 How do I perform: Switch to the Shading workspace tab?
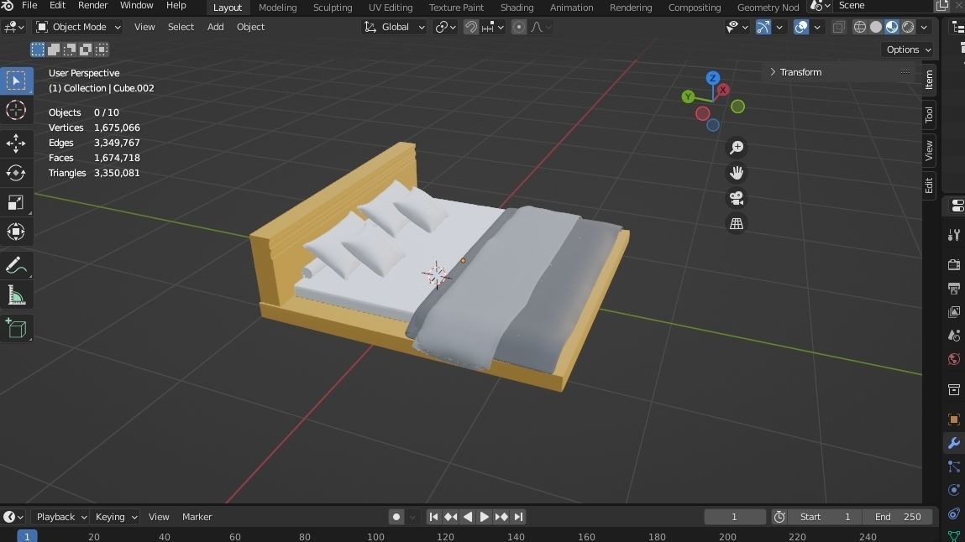point(517,8)
